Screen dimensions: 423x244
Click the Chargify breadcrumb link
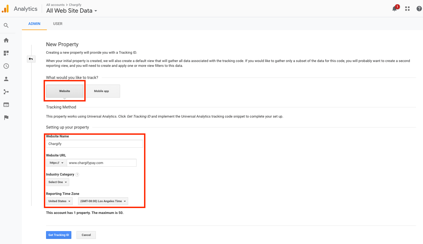click(x=75, y=5)
